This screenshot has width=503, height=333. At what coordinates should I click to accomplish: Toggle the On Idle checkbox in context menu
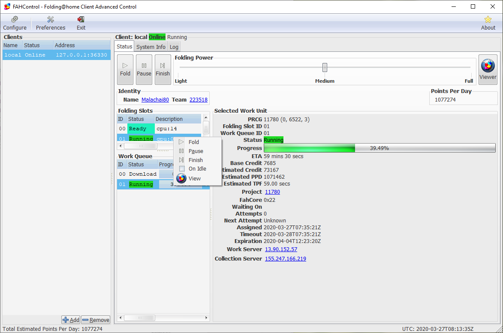pyautogui.click(x=182, y=169)
